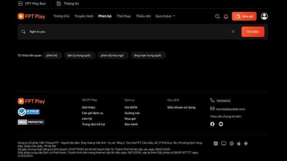Click the set-top box platform icon

(x=216, y=143)
